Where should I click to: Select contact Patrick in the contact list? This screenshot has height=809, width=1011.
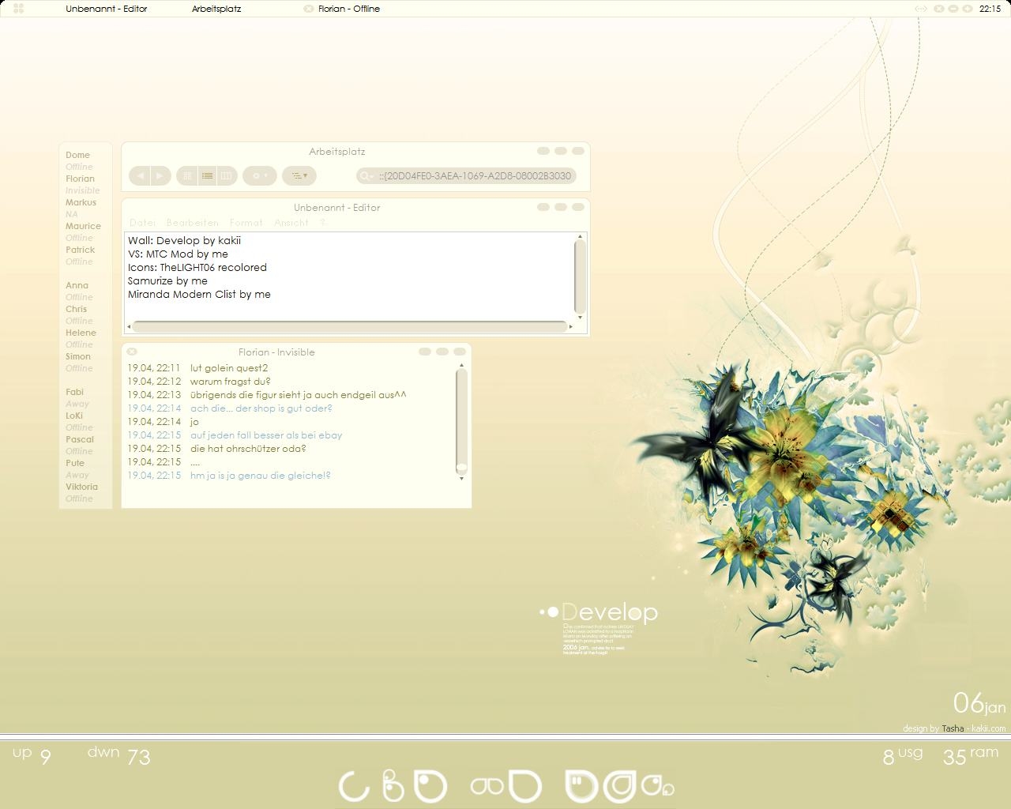(x=80, y=250)
